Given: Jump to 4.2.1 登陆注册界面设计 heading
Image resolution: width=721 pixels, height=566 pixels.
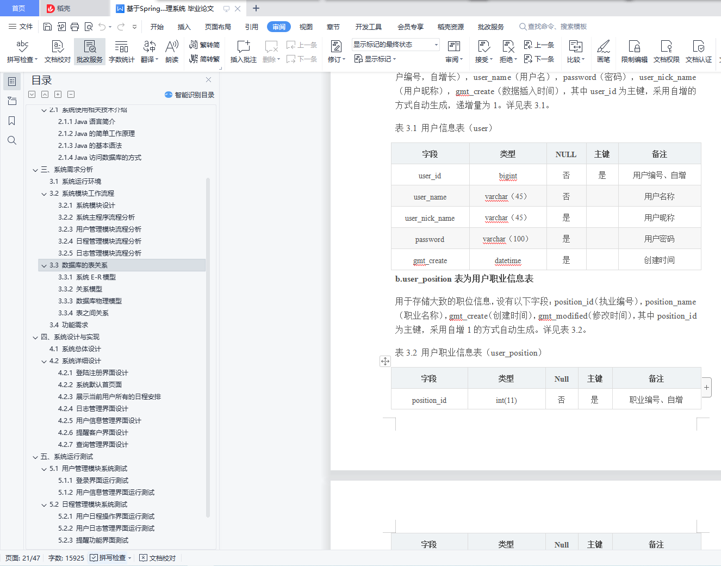Looking at the screenshot, I should pos(93,373).
